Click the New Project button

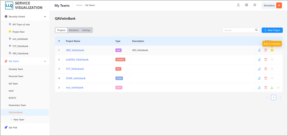tap(272, 30)
